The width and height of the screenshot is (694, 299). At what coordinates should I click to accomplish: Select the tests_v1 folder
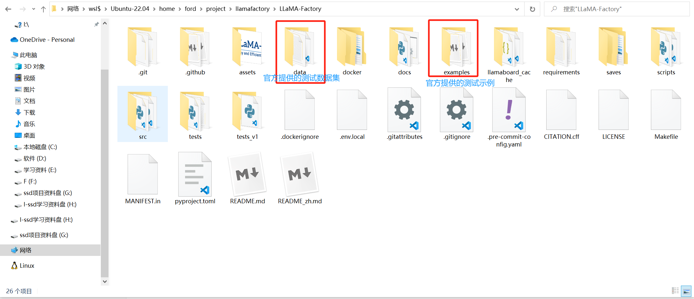(247, 114)
